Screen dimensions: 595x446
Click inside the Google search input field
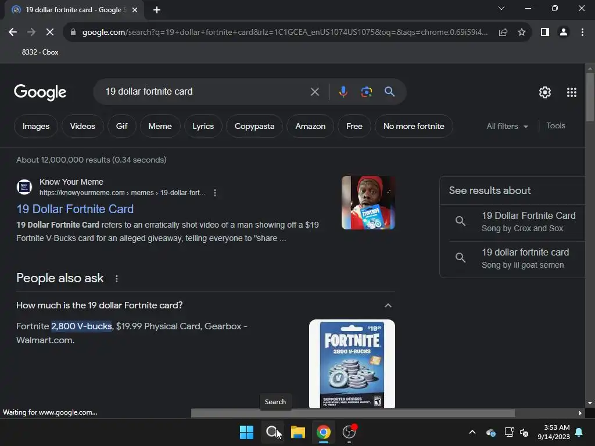pos(205,91)
